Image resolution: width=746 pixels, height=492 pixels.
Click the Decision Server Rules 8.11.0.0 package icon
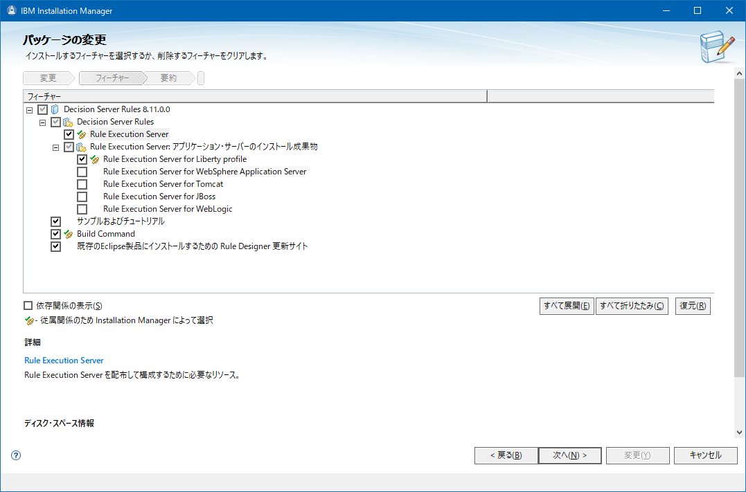coord(55,109)
